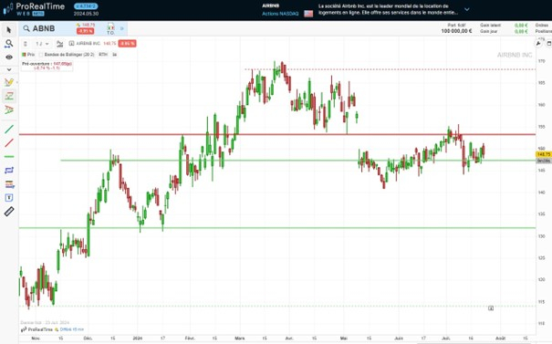Open the T.O. flag icon
This screenshot has height=344, width=552.
click(110, 28)
